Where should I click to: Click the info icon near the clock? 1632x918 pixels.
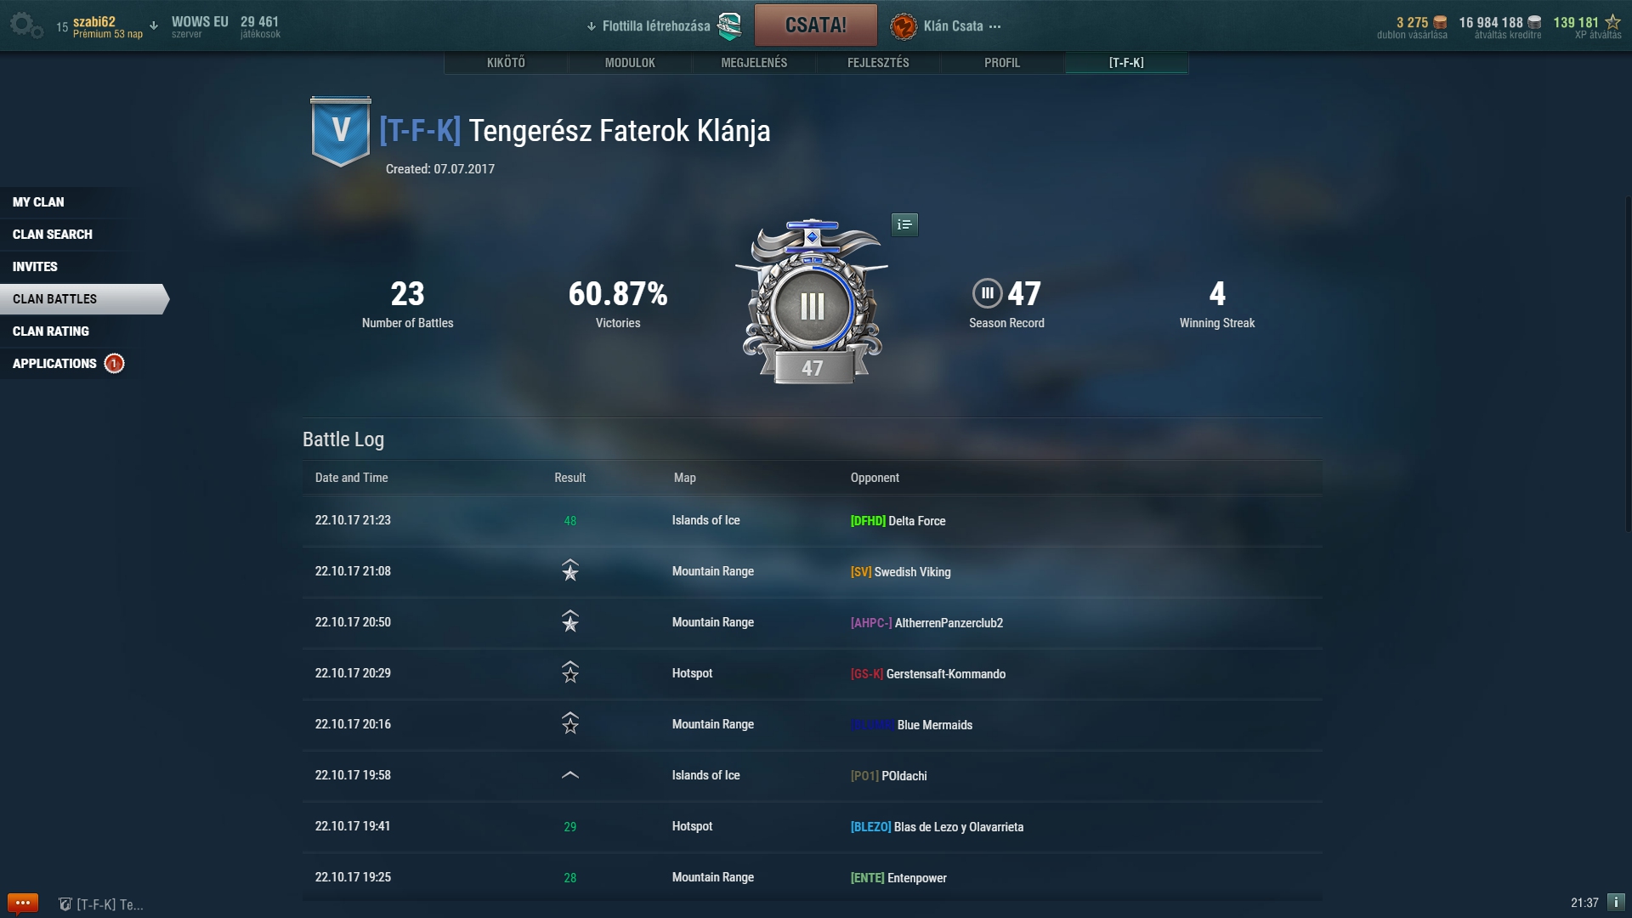click(1616, 902)
